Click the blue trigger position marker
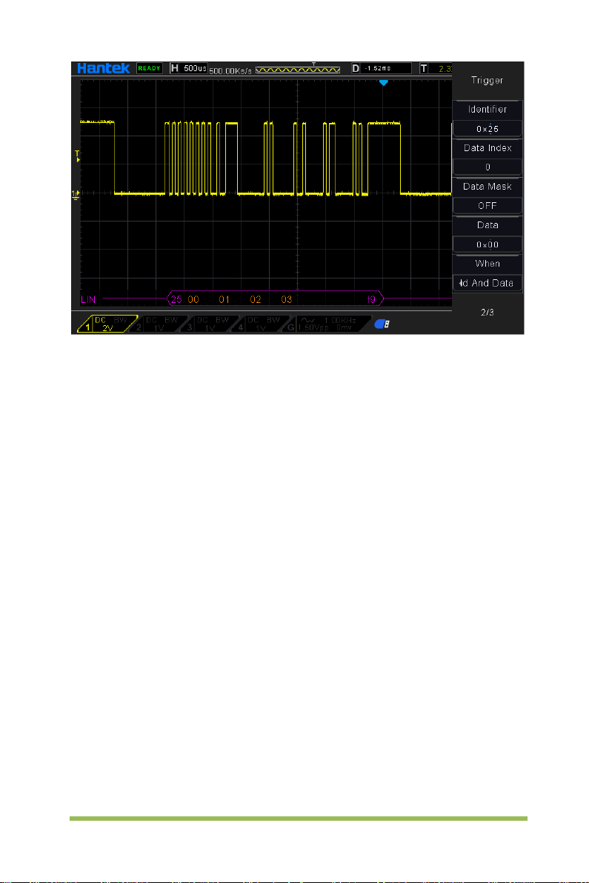This screenshot has width=589, height=883. (384, 82)
